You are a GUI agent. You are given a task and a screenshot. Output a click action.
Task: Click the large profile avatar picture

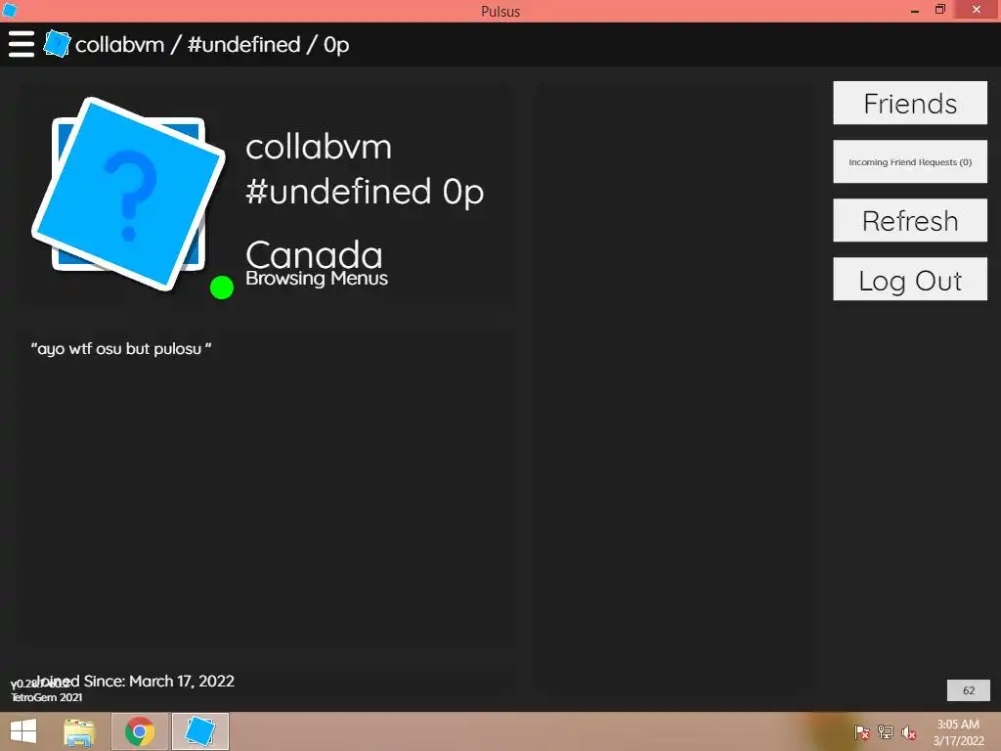point(128,195)
